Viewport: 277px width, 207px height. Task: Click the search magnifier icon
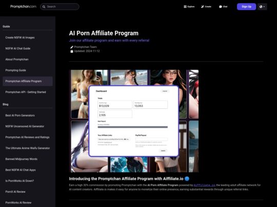tap(44, 7)
